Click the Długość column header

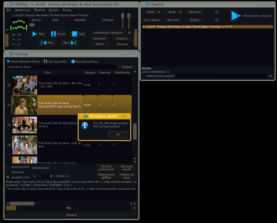tap(91, 72)
